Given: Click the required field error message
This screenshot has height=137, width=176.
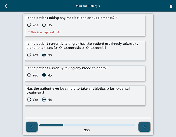Looking at the screenshot, I should pos(44,32).
